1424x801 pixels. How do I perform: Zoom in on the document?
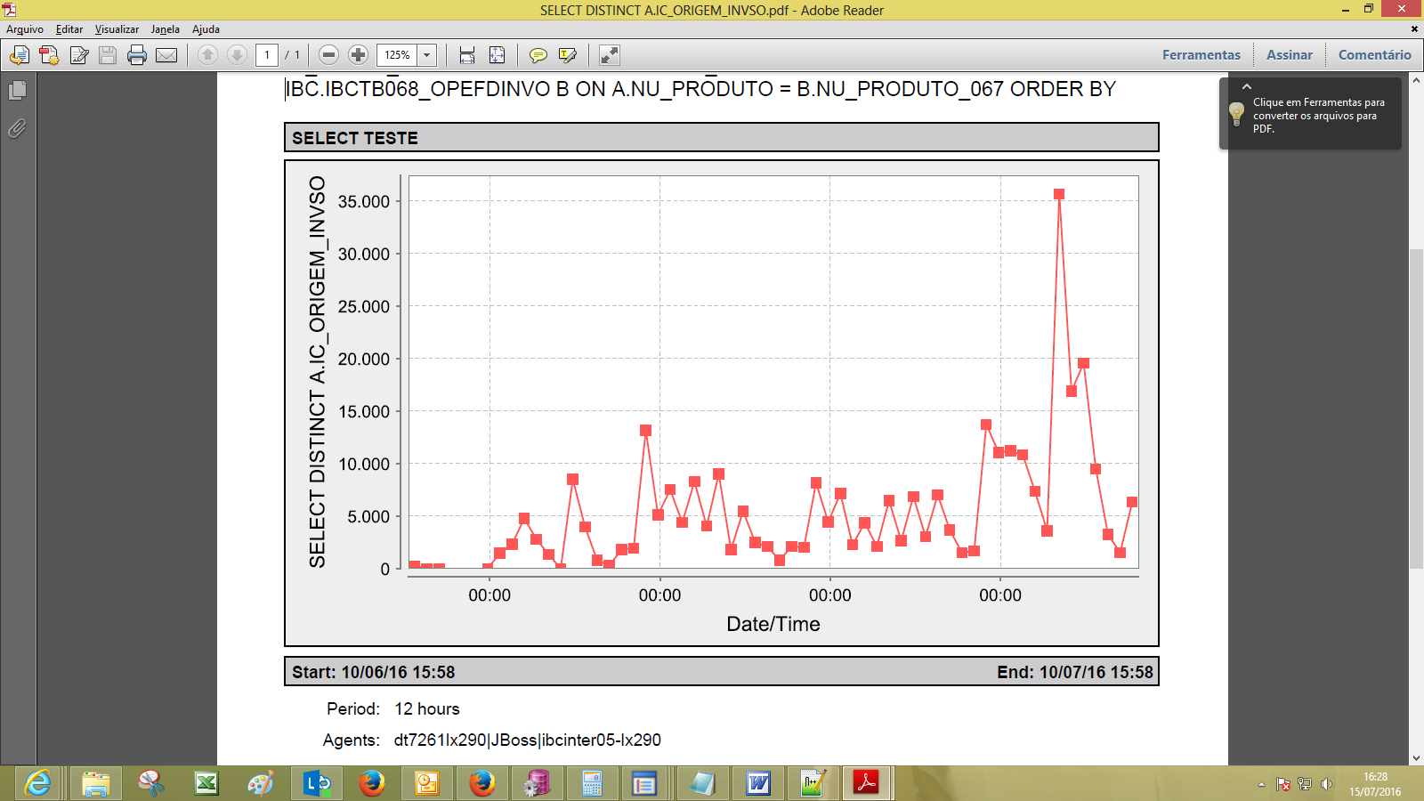pyautogui.click(x=358, y=55)
